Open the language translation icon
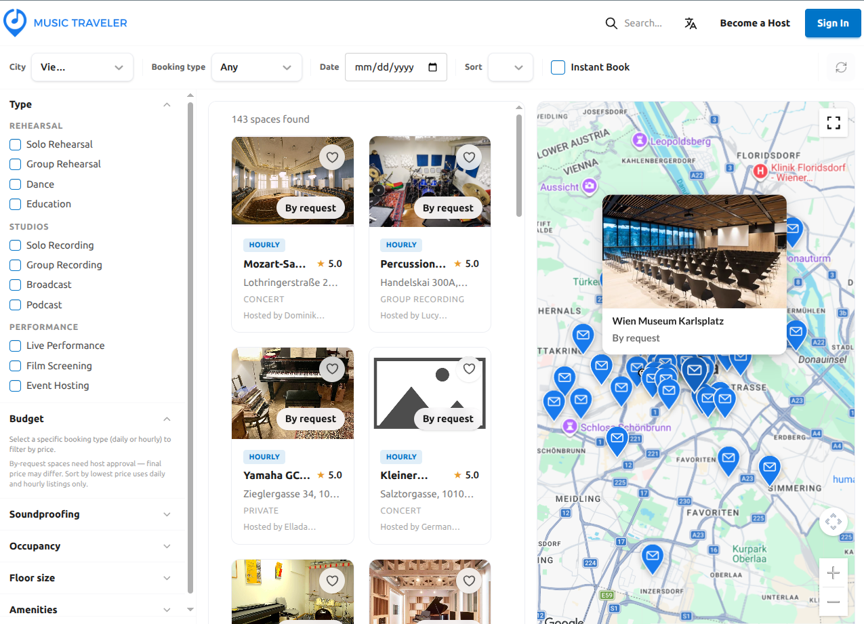Image resolution: width=864 pixels, height=624 pixels. pyautogui.click(x=691, y=23)
